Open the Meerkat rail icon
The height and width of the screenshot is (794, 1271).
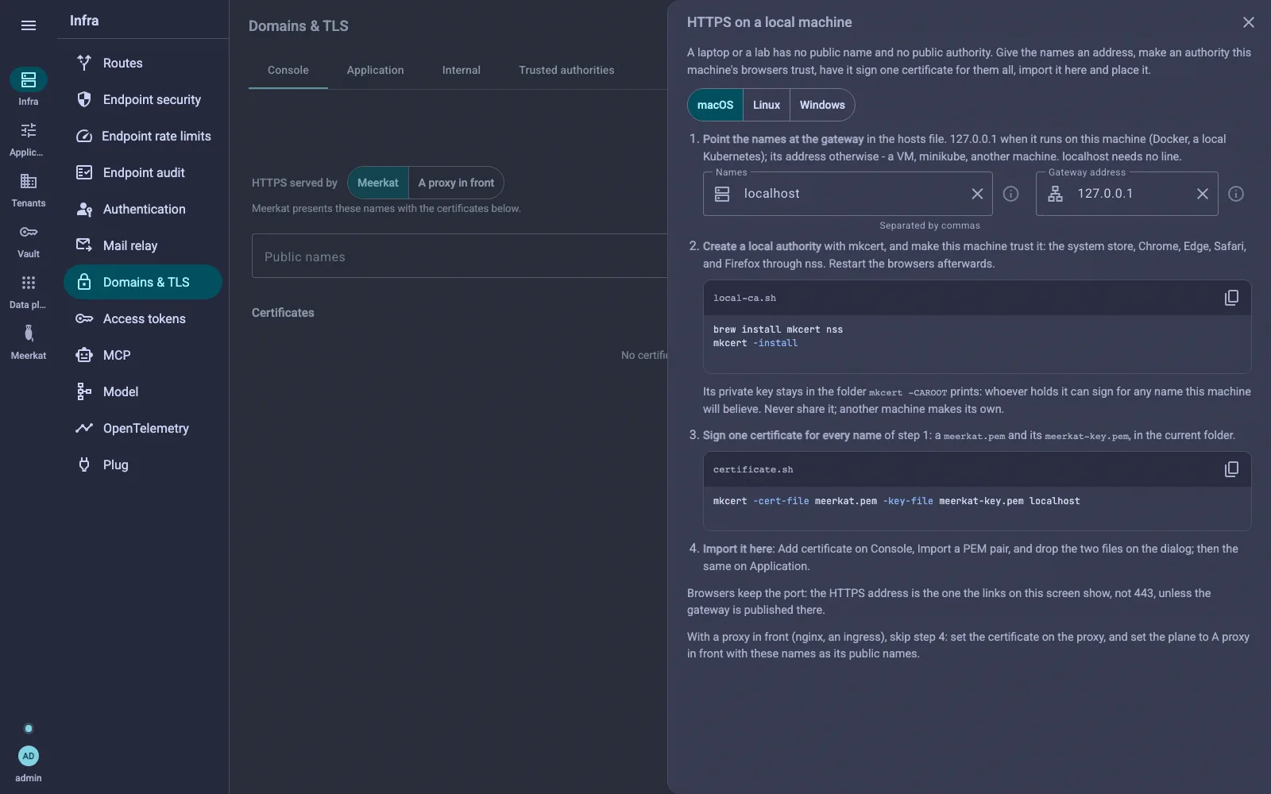[x=29, y=333]
